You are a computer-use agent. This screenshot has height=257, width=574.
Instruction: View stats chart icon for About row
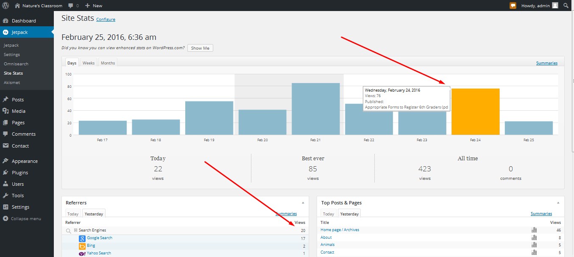pyautogui.click(x=534, y=237)
